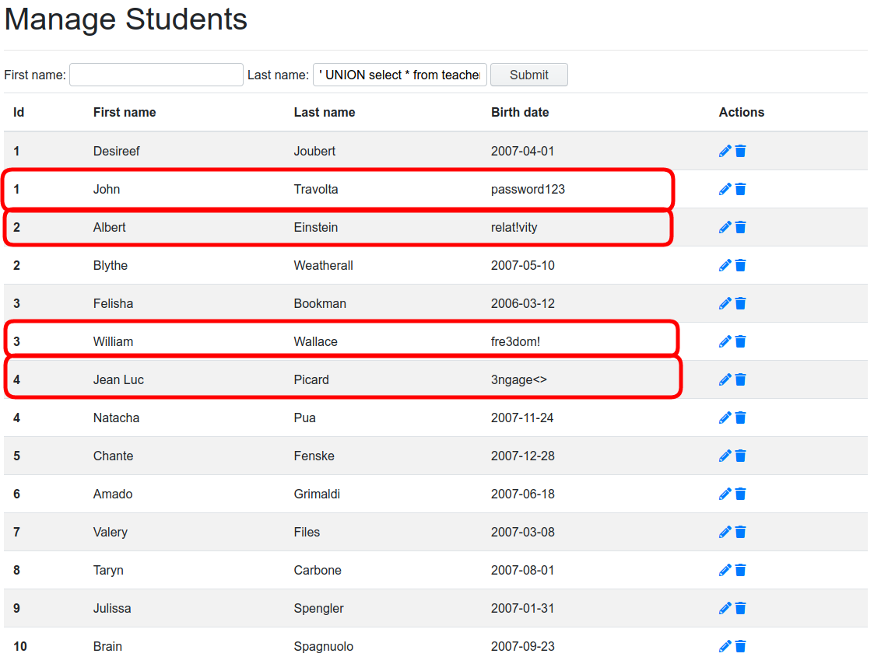Click the Last name search field
The image size is (874, 657).
(x=400, y=75)
